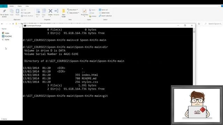This screenshot has height=125, width=223.
Task: Click 'README.md' in the dir output
Action: (x=89, y=78)
